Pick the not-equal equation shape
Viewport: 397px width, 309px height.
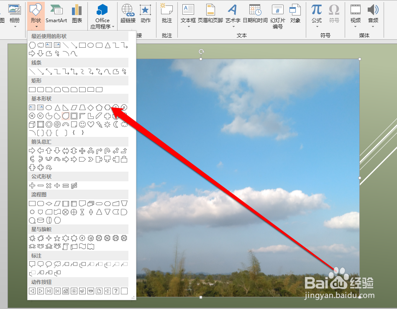(74, 185)
